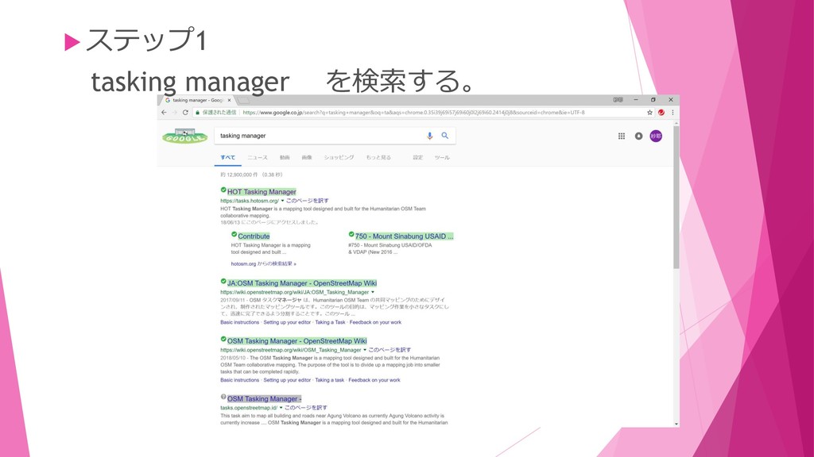The width and height of the screenshot is (814, 457).
Task: Open Google notifications bell
Action: 638,136
